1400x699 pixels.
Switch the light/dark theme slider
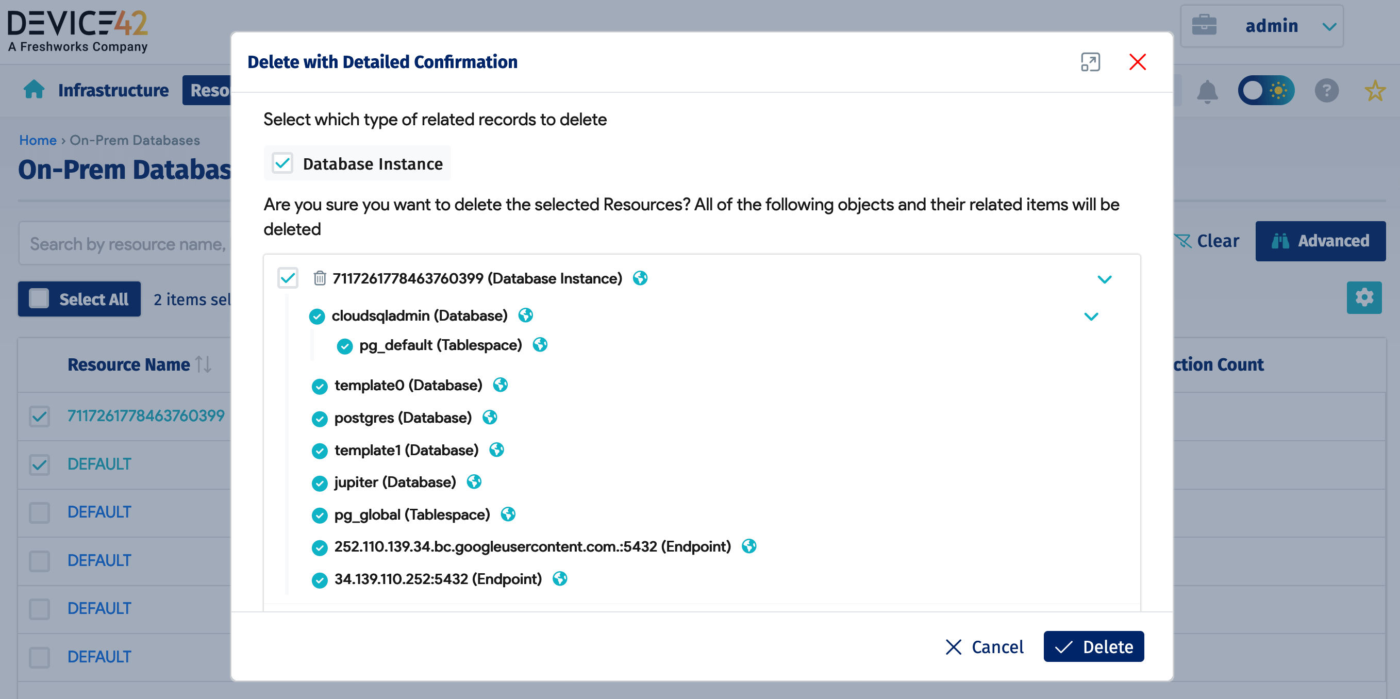click(x=1266, y=91)
